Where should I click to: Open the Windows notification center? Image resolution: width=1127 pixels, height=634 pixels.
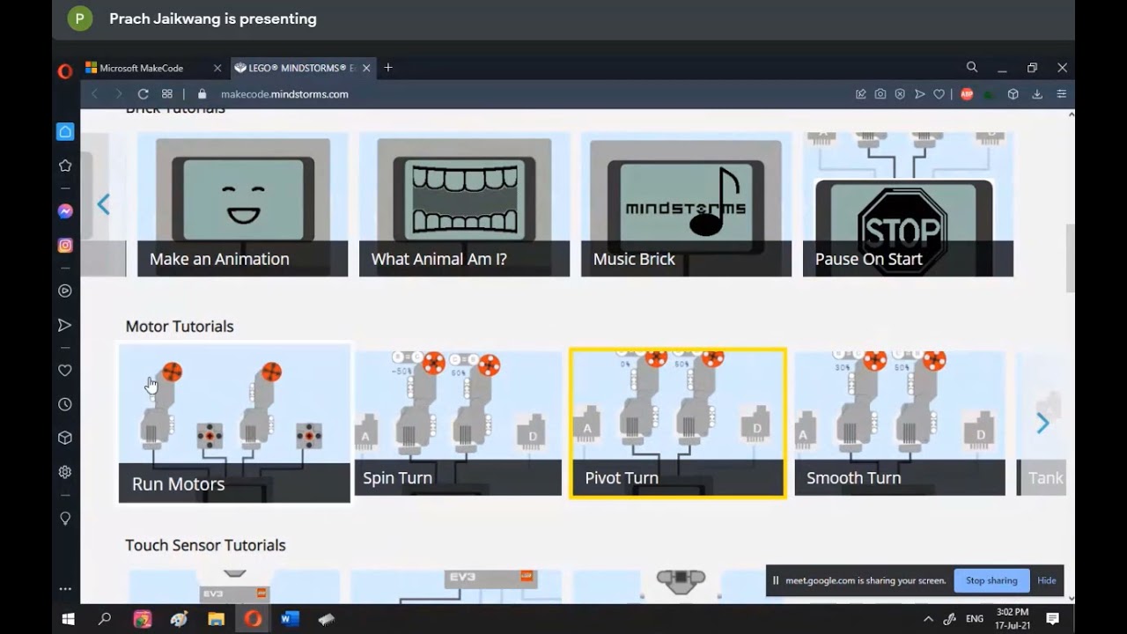click(1053, 619)
